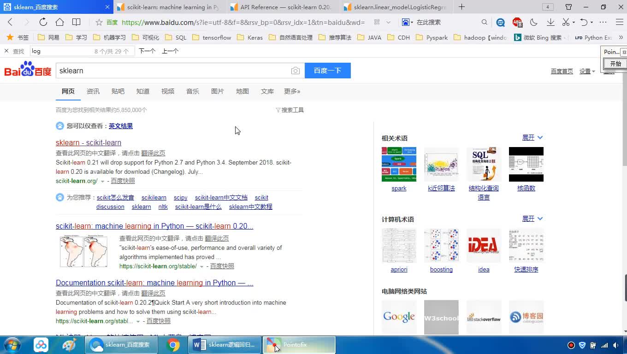Go to the browser home page icon
Viewport: 627px width, 354px height.
pos(59,22)
